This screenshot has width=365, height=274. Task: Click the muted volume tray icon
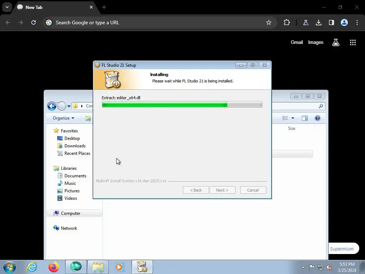(329, 267)
